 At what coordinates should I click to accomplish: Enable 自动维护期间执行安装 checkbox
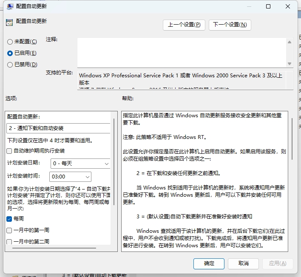[9, 151]
